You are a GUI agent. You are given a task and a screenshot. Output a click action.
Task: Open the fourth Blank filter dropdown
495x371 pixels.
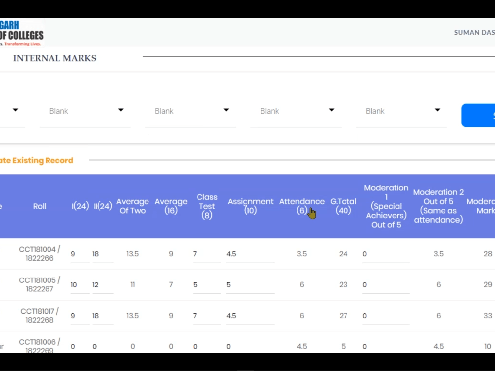pos(401,111)
